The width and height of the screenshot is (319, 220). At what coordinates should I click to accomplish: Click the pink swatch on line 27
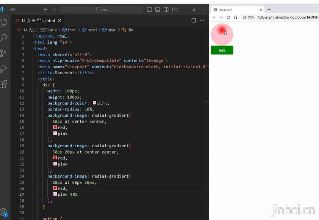[55, 194]
